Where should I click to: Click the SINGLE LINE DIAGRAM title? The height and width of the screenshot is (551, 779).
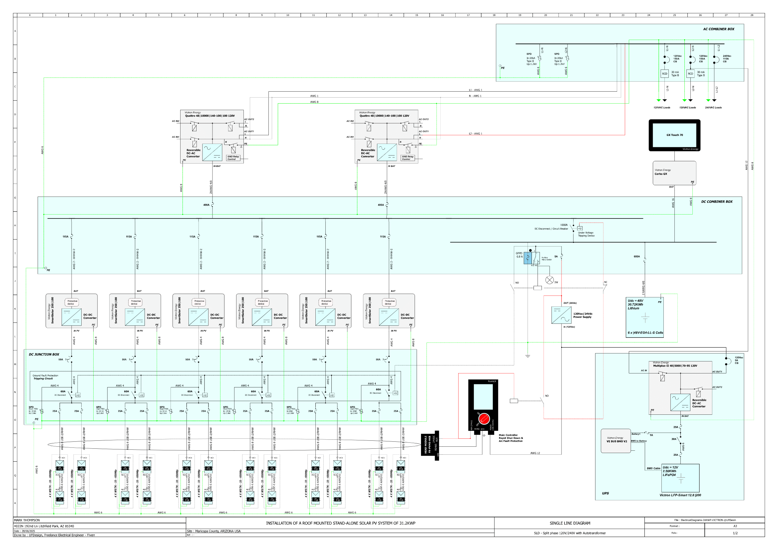570,524
